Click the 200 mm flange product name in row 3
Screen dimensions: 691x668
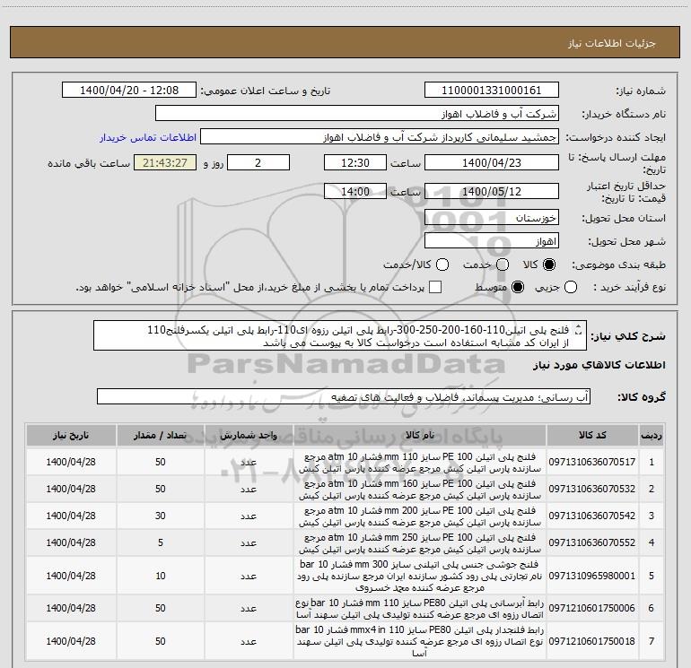[420, 516]
